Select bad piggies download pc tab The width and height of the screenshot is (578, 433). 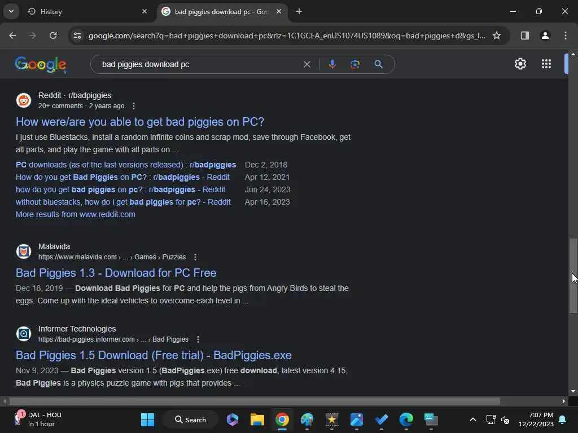[222, 12]
